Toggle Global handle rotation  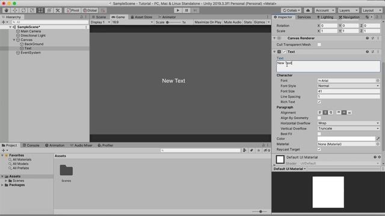coord(90,10)
